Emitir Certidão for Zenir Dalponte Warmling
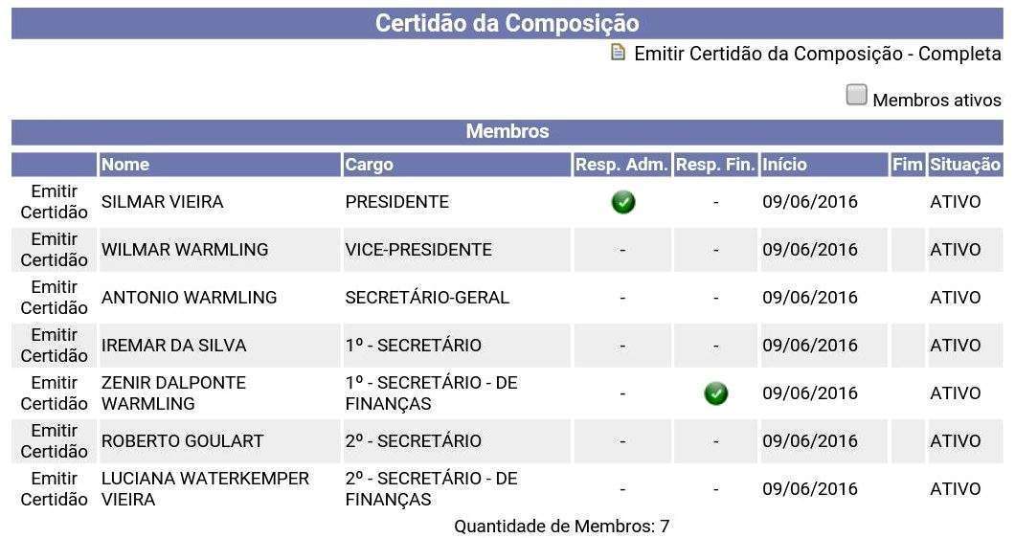Viewport: 1015px width, 538px height. (55, 393)
